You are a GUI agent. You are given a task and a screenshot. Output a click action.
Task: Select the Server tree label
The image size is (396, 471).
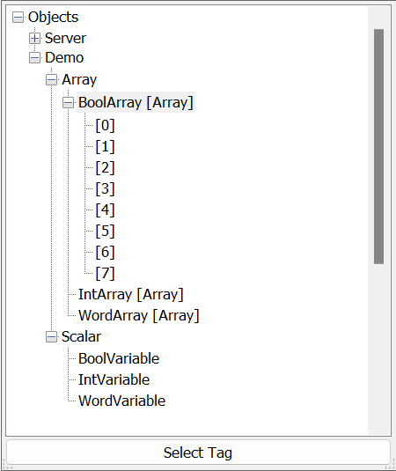(65, 38)
